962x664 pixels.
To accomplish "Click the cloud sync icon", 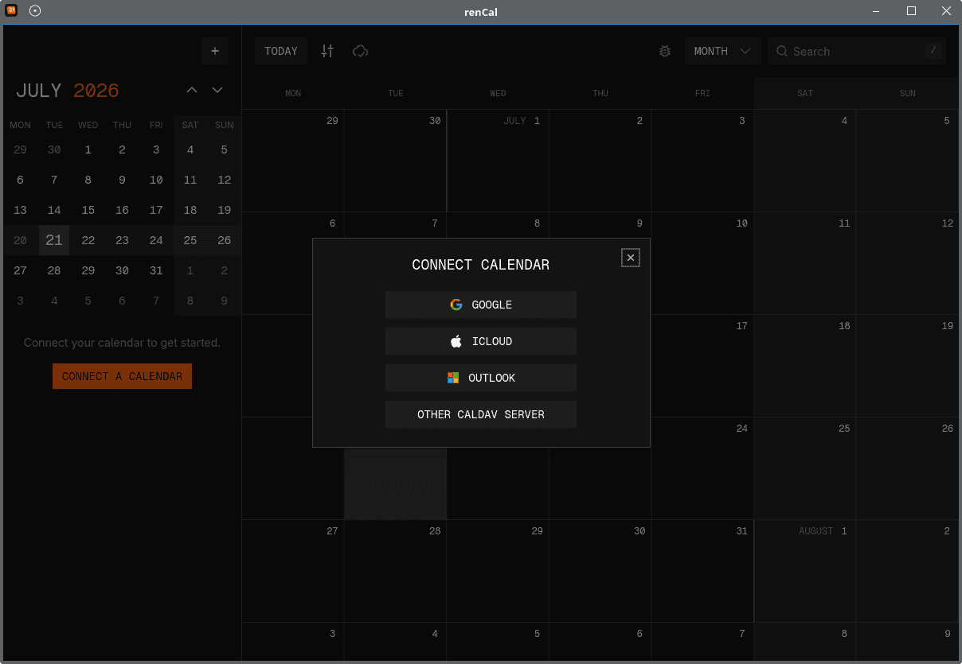I will [x=361, y=51].
